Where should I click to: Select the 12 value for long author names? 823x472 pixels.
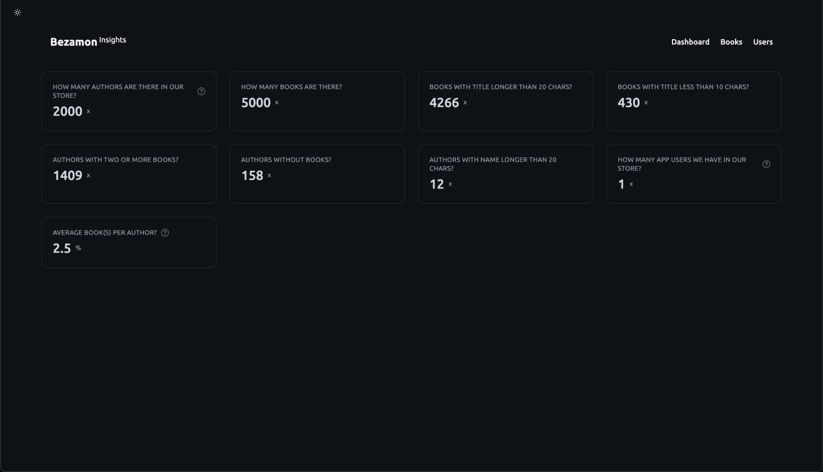pos(437,184)
